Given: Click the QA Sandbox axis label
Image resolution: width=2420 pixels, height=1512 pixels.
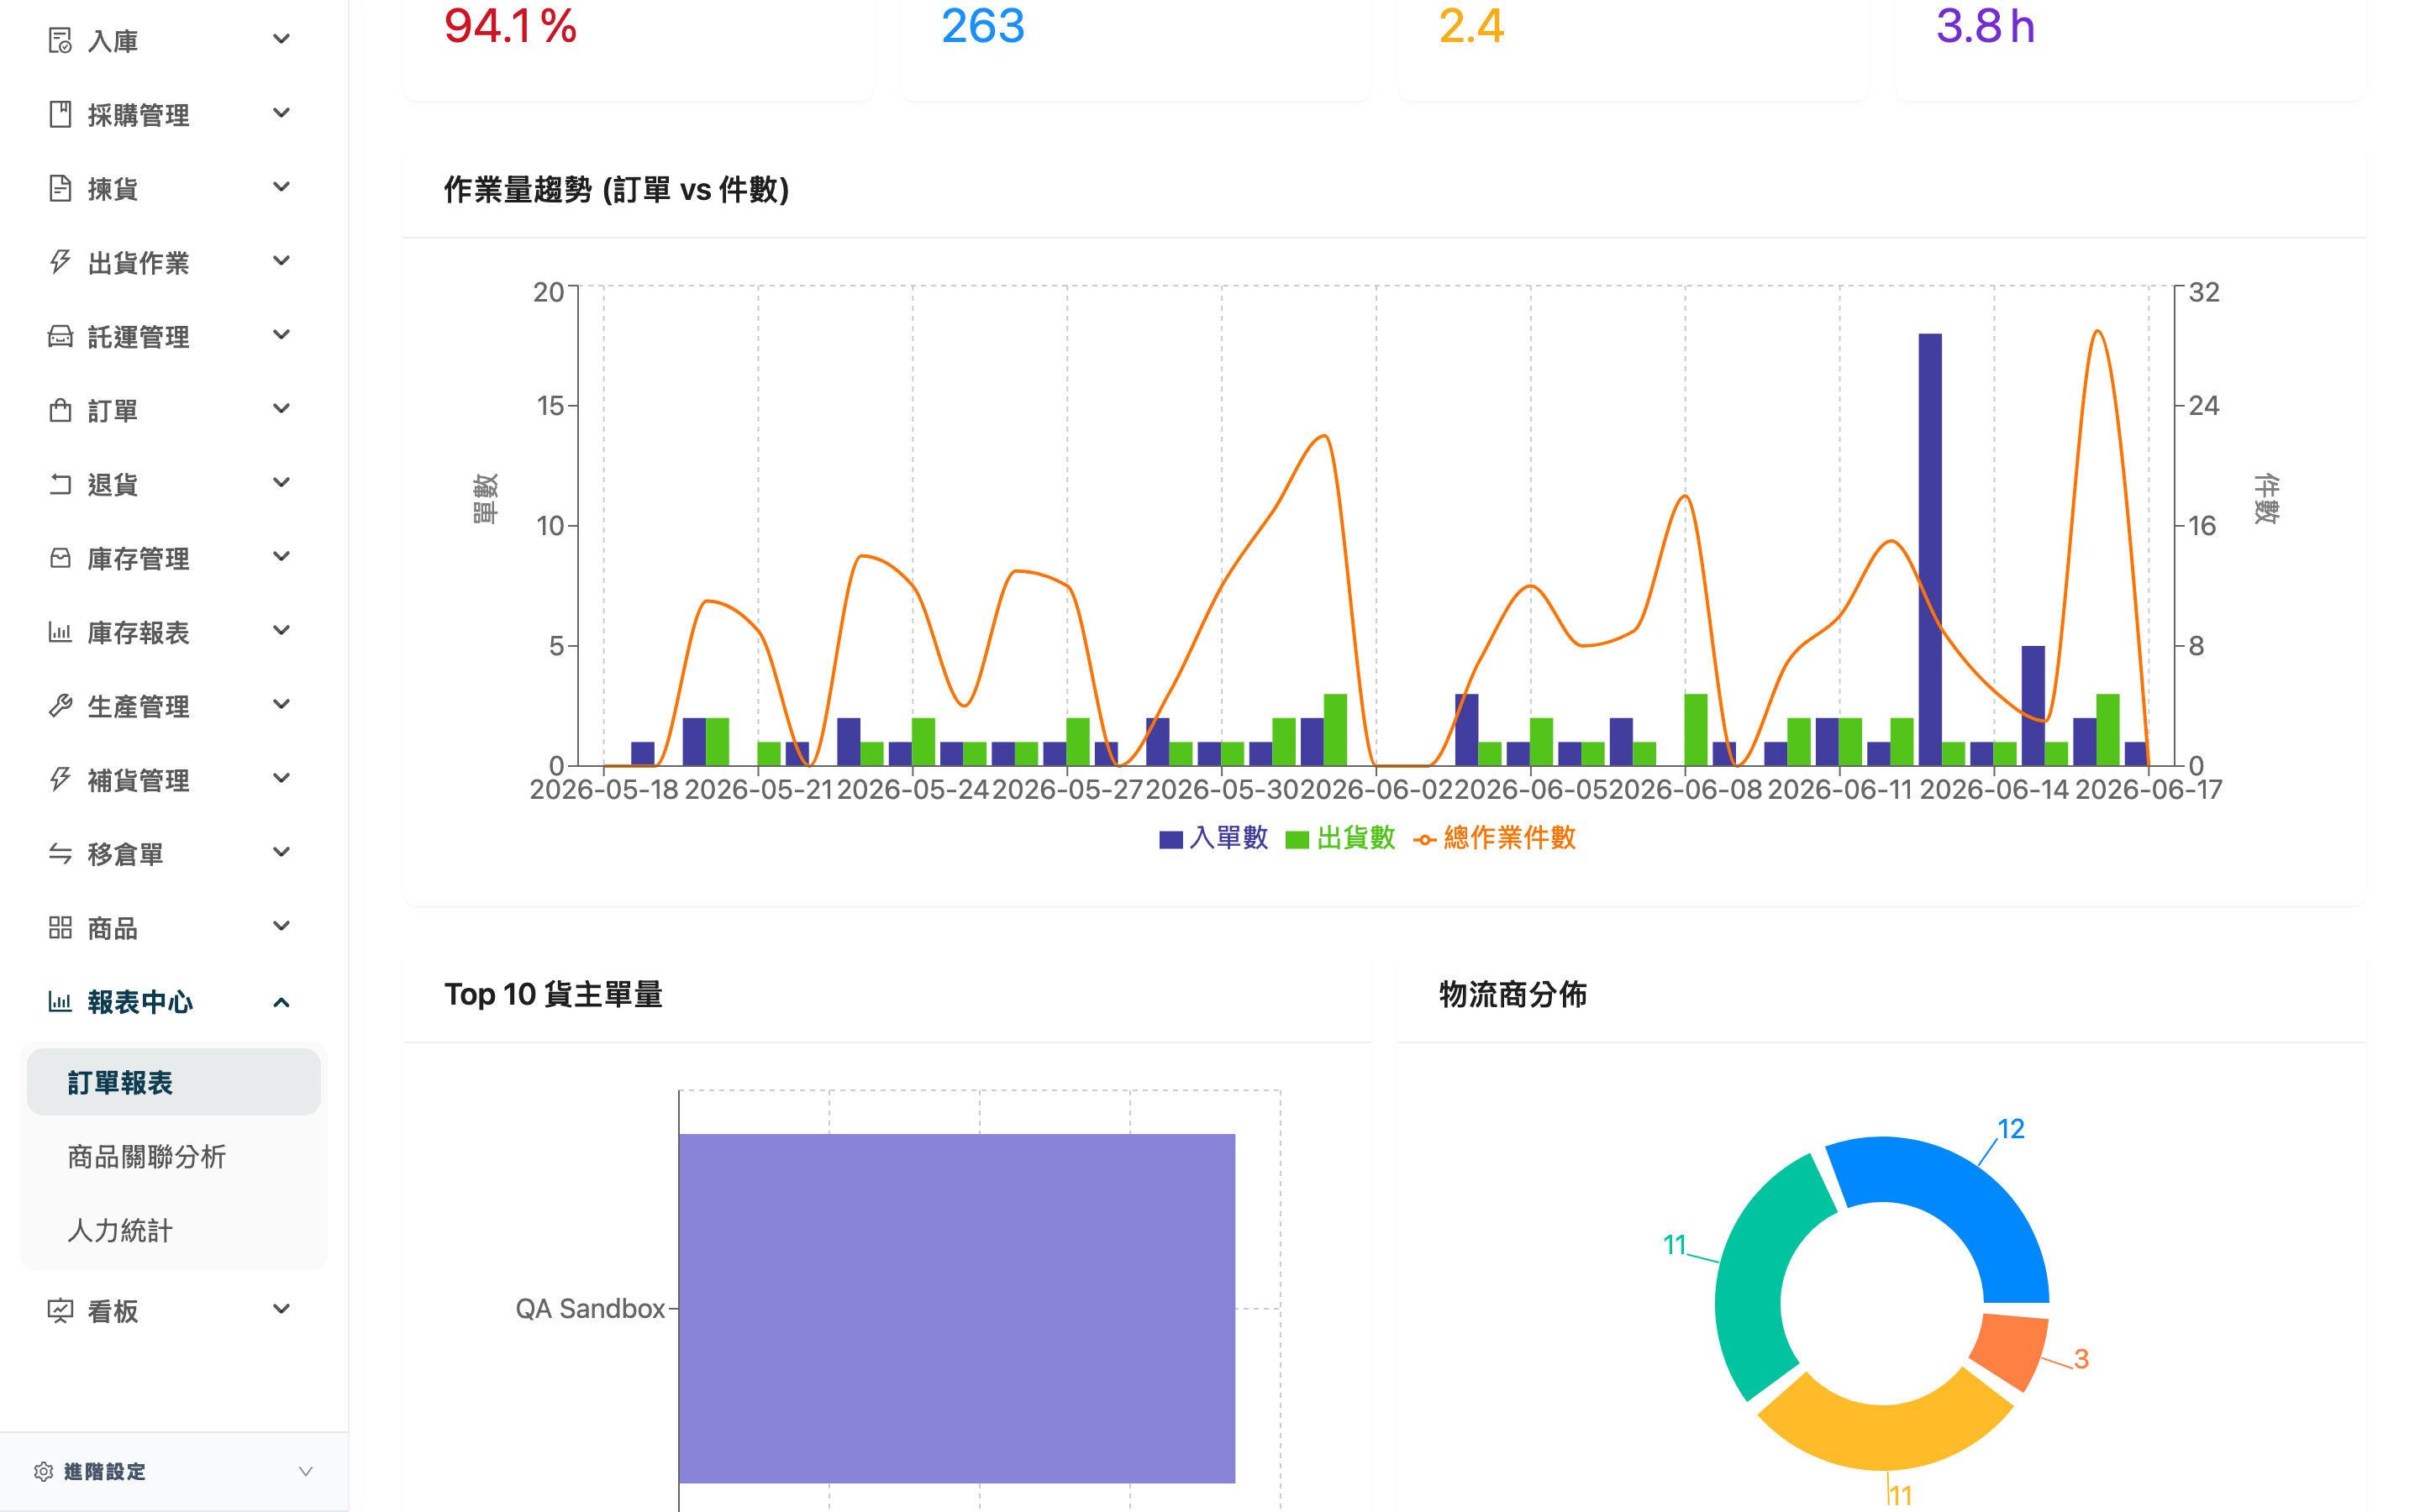Looking at the screenshot, I should 590,1308.
